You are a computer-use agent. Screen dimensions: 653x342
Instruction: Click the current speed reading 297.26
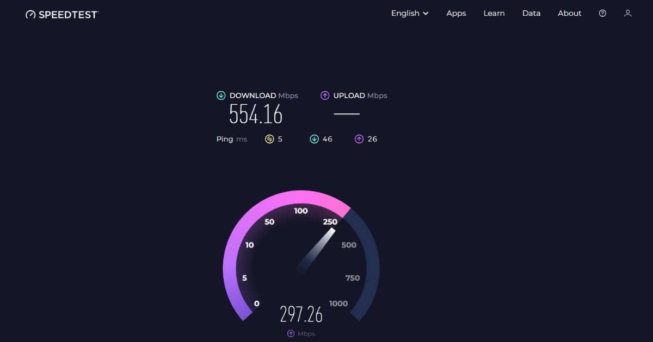click(x=301, y=314)
